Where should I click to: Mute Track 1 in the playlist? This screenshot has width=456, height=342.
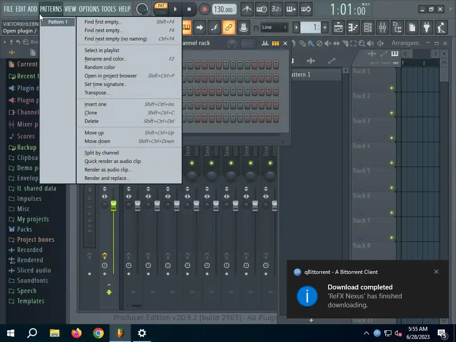[x=391, y=88]
